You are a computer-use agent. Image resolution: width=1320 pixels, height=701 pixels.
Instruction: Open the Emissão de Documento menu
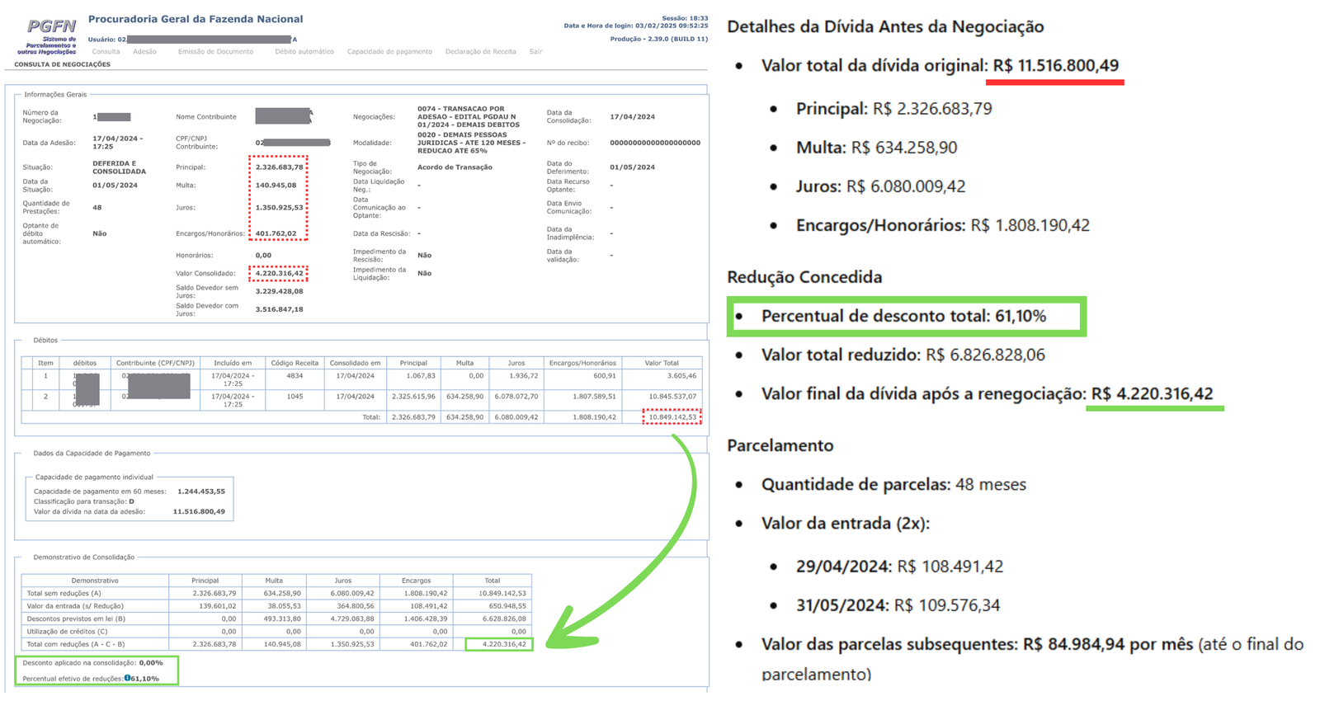[215, 52]
